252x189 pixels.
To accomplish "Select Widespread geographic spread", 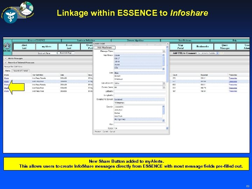I will (139, 103).
